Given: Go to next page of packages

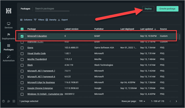Looking at the screenshot, I should click(x=176, y=101).
